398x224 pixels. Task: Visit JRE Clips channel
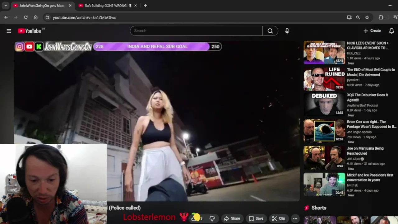coord(354,159)
